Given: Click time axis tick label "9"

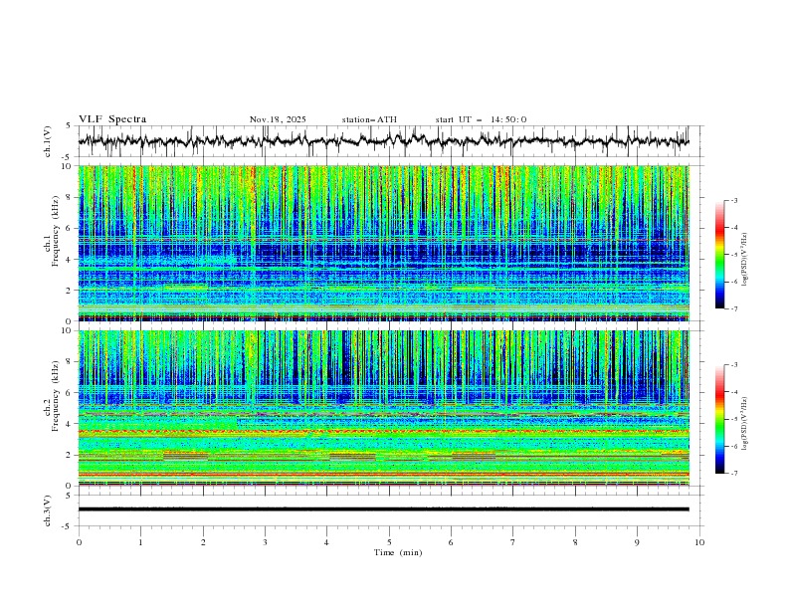Looking at the screenshot, I should [637, 542].
